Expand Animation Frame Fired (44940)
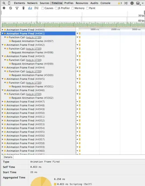Viewport: 145px width, 186px height. coord(2,30)
